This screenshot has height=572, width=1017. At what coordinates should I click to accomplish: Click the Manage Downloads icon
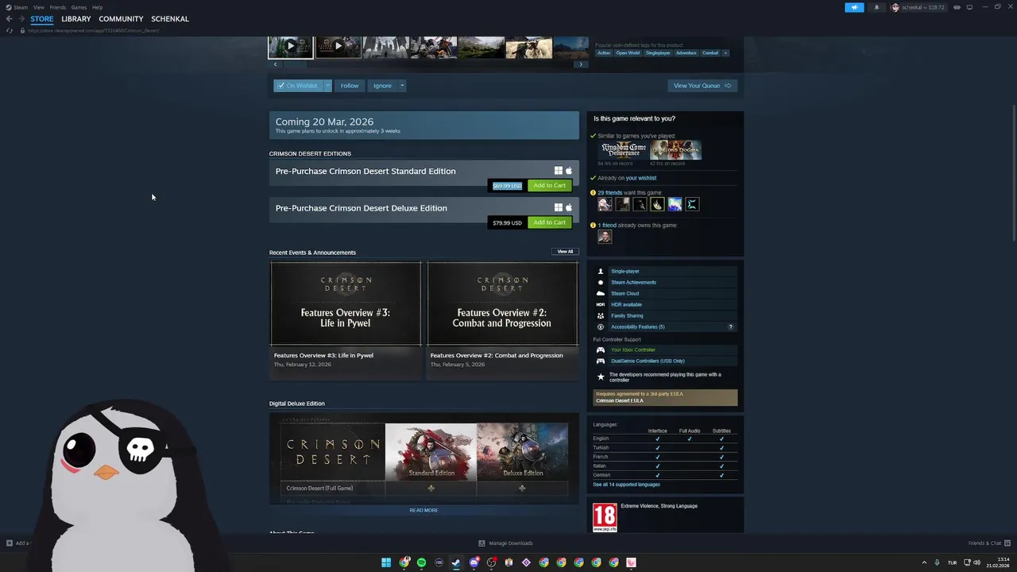click(481, 543)
